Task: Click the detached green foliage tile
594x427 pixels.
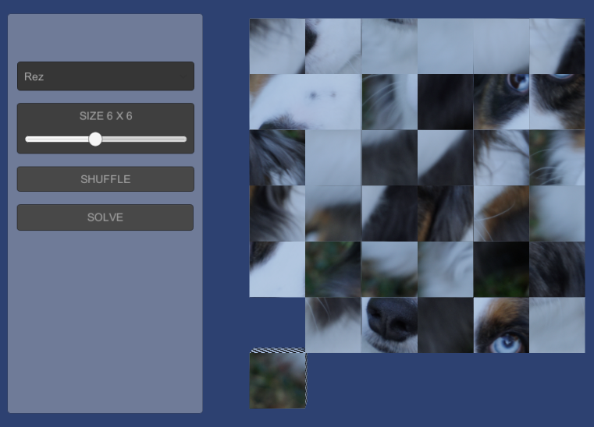Action: [x=278, y=379]
